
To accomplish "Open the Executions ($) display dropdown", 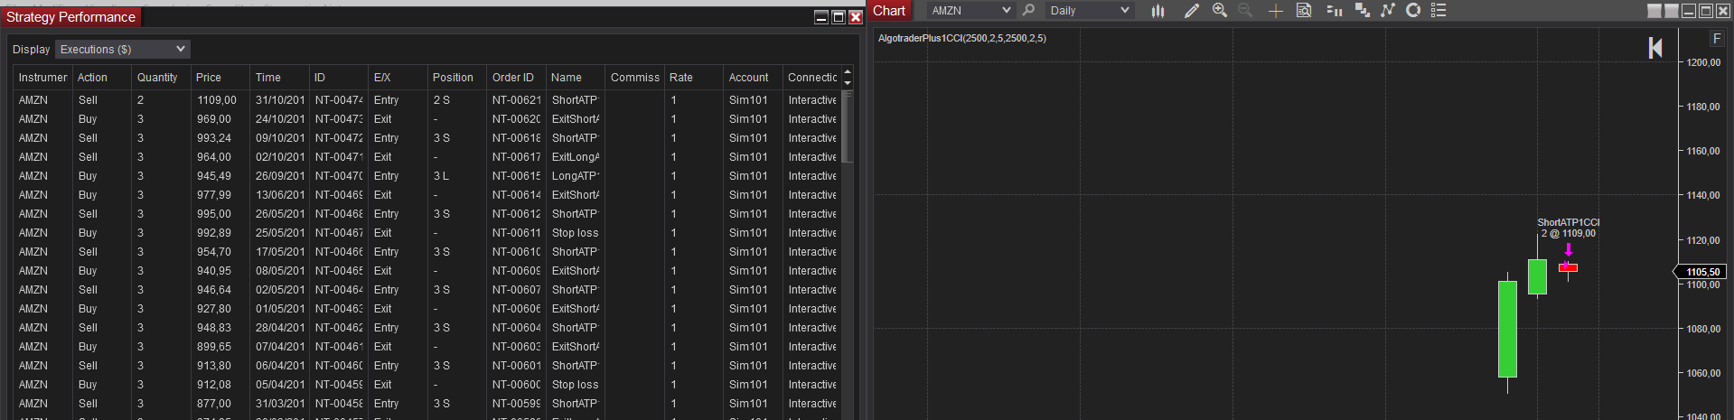I will pos(123,49).
